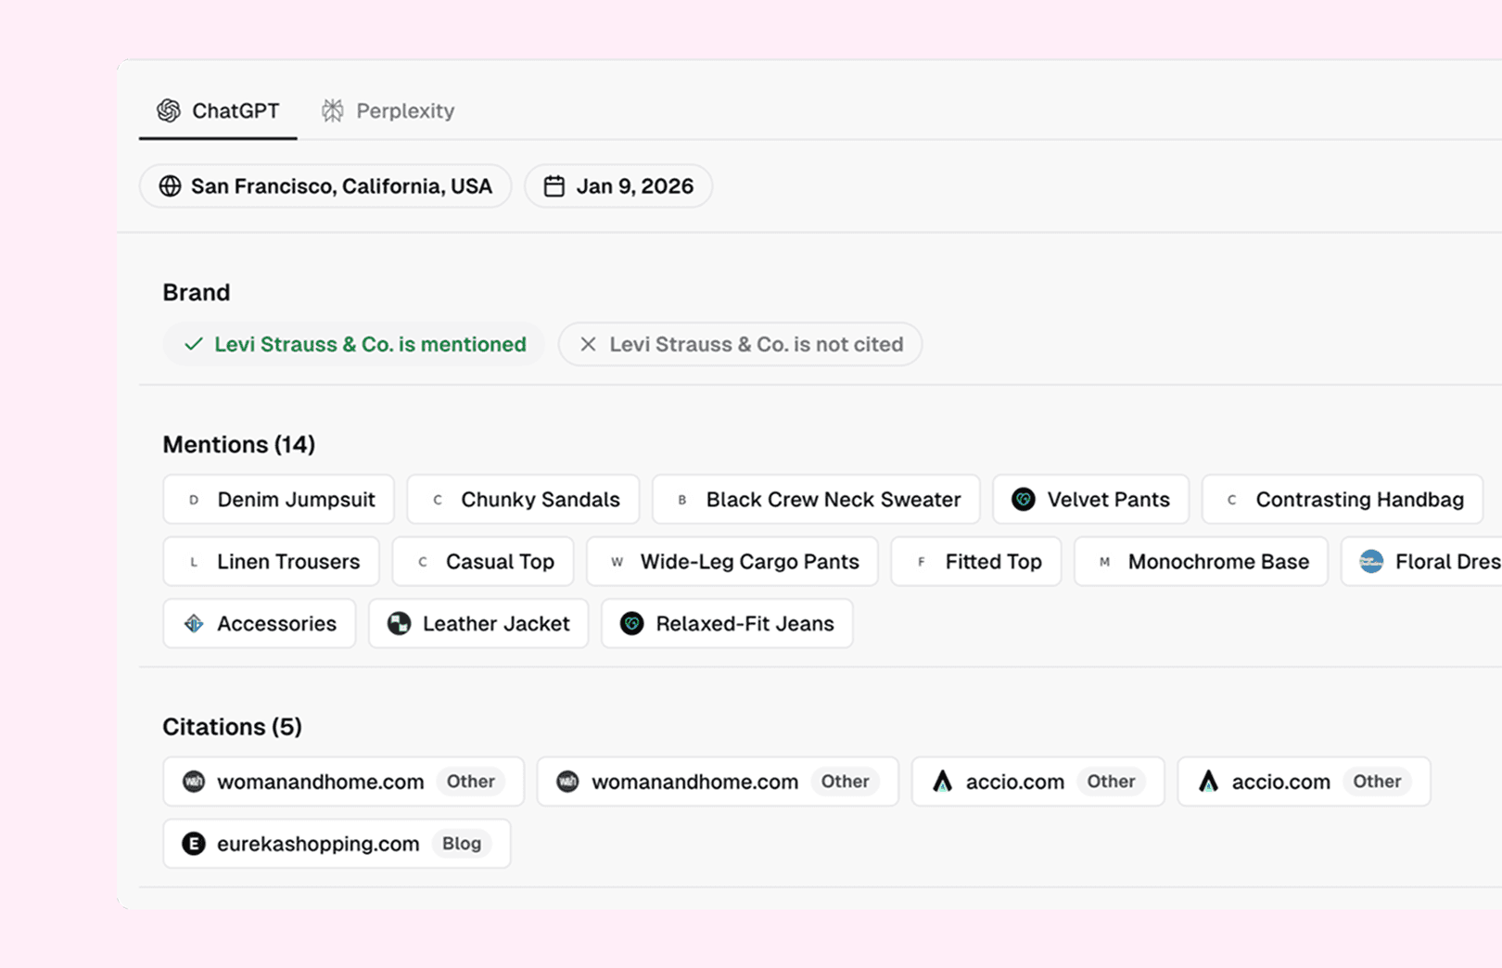Open the second accio.com citation
The height and width of the screenshot is (968, 1502).
1305,782
